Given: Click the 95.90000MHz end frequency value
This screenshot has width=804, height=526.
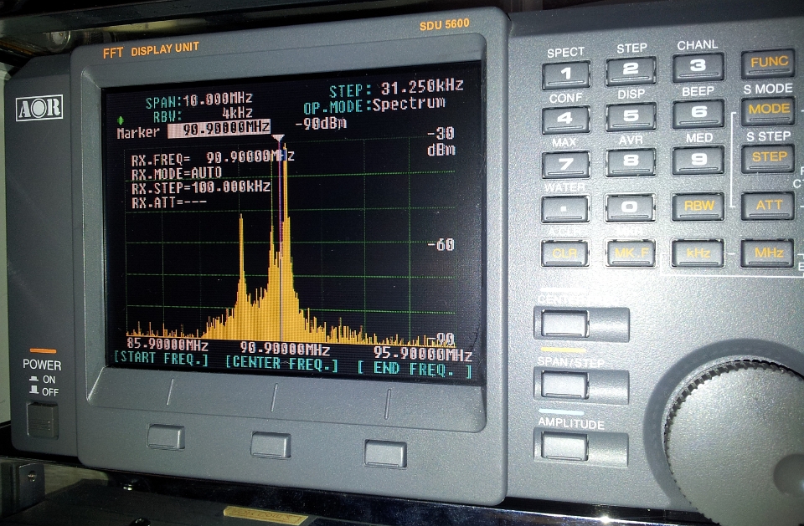Looking at the screenshot, I should point(422,354).
